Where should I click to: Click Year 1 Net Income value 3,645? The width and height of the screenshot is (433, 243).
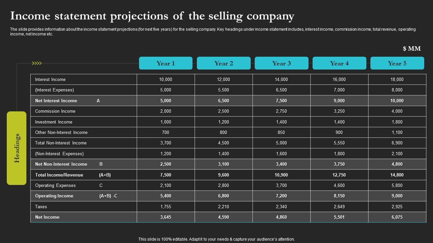point(166,217)
